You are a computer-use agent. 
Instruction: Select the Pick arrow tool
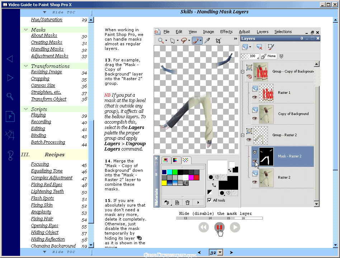click(x=173, y=41)
